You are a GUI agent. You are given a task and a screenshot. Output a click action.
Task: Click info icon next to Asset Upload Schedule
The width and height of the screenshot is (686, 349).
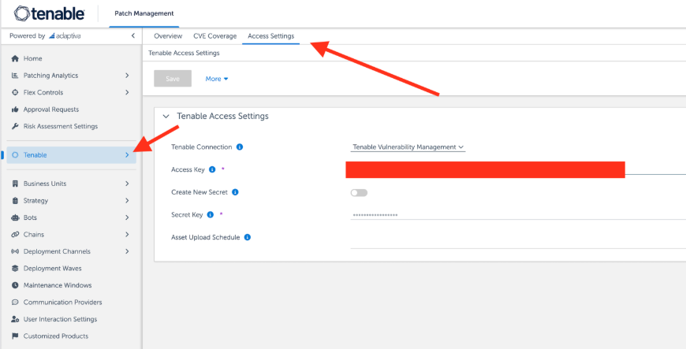pos(248,237)
